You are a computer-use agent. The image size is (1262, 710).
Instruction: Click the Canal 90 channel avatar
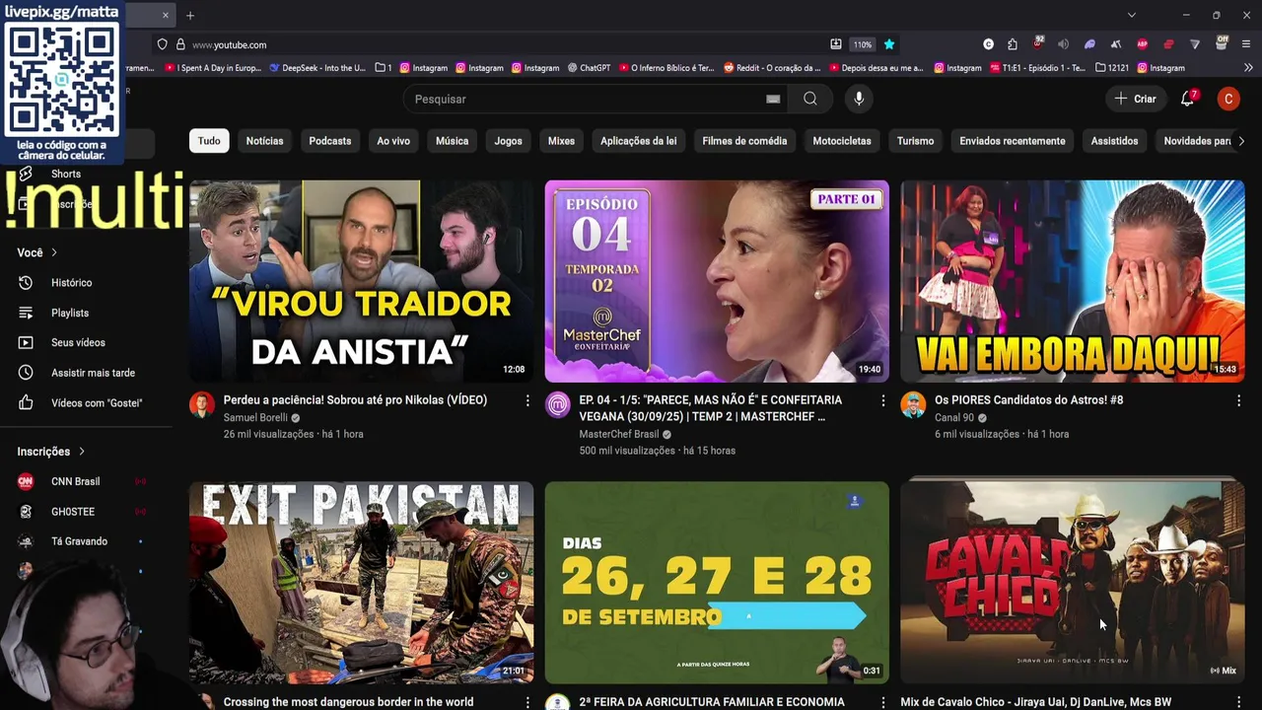pyautogui.click(x=913, y=405)
